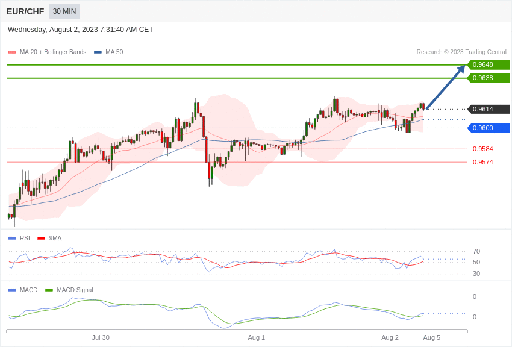The width and height of the screenshot is (512, 347).
Task: Click the RSI 70 level label
Action: [x=476, y=251]
